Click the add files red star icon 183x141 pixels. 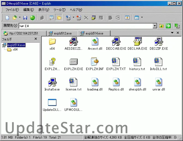point(79,18)
